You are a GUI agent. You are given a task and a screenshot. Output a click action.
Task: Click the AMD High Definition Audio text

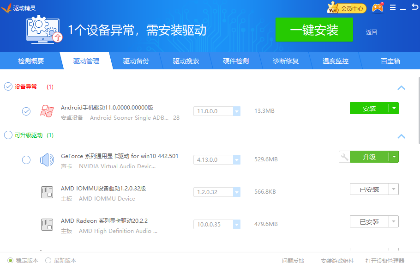tap(118, 231)
